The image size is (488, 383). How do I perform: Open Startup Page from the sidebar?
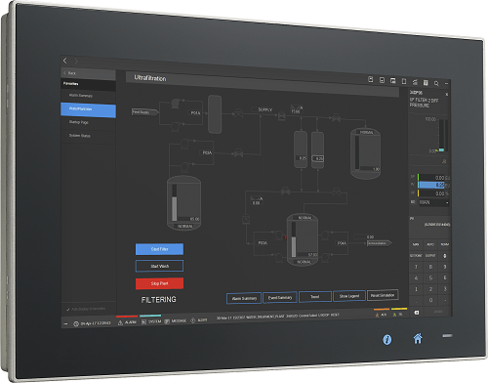88,122
